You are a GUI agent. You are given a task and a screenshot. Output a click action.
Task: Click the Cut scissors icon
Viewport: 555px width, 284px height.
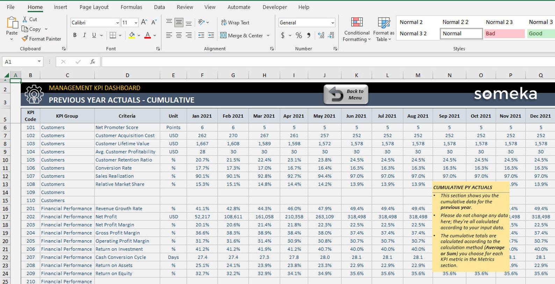25,20
